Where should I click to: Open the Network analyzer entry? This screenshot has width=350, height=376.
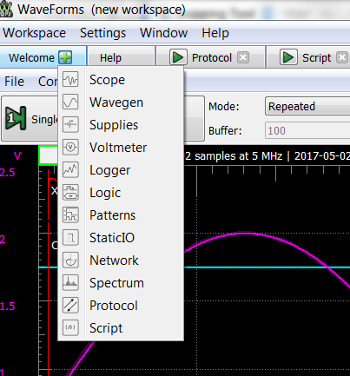(x=121, y=261)
